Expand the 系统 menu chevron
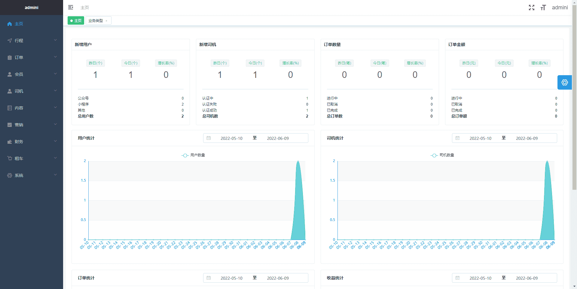 [55, 175]
